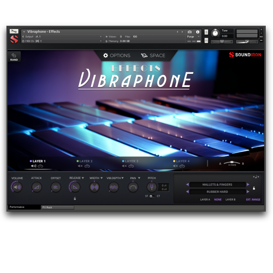This screenshot has width=273, height=273.
Task: Select the NONE layer assignment
Action: pos(218,200)
